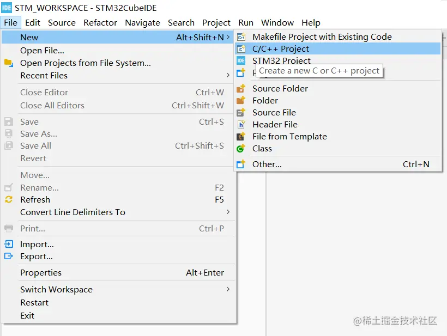Open the Run menu
Viewport: 447px width, 336px height.
246,22
